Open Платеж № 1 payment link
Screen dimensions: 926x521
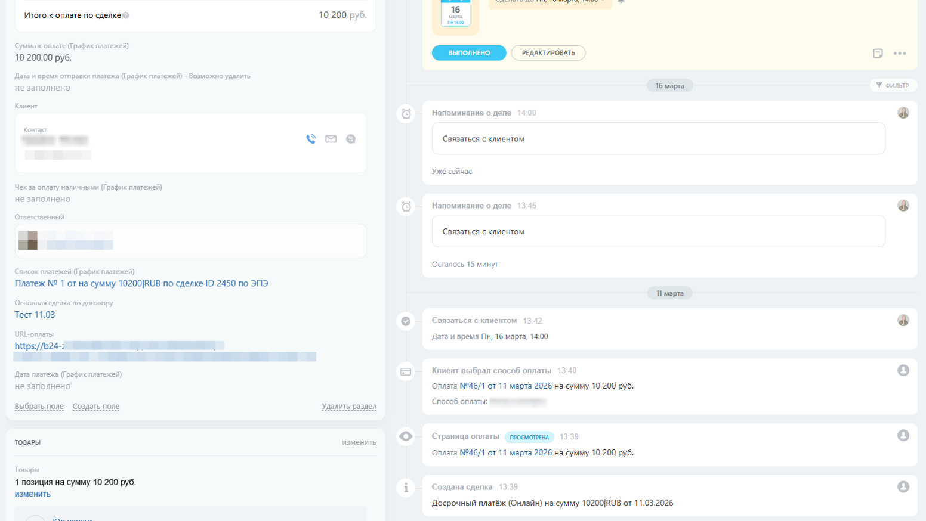pyautogui.click(x=141, y=283)
